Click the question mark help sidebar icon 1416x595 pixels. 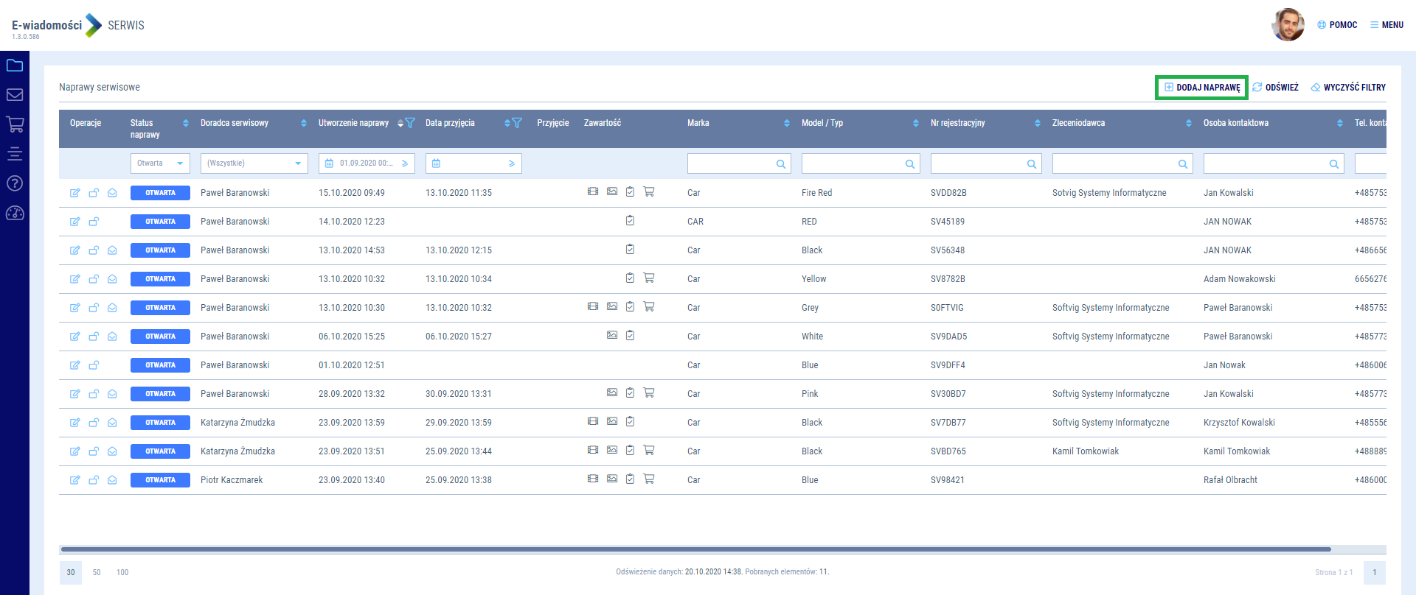pyautogui.click(x=15, y=183)
